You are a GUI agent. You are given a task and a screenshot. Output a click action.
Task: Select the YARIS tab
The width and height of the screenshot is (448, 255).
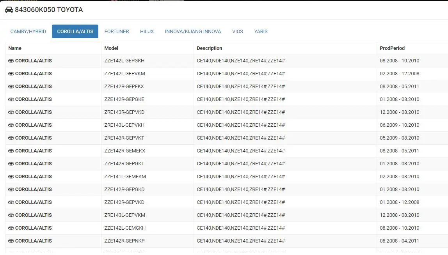tap(261, 32)
